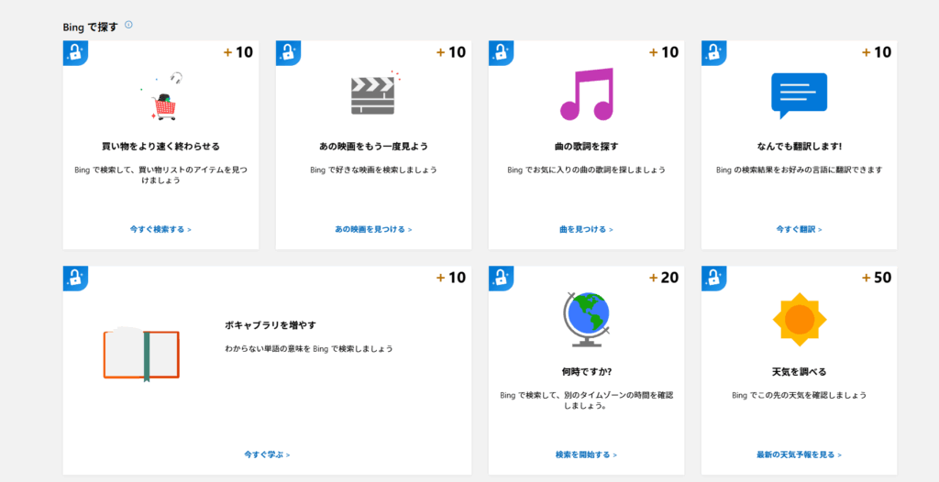
Task: Click the 最新の天気予報を見る link
Action: click(x=799, y=455)
